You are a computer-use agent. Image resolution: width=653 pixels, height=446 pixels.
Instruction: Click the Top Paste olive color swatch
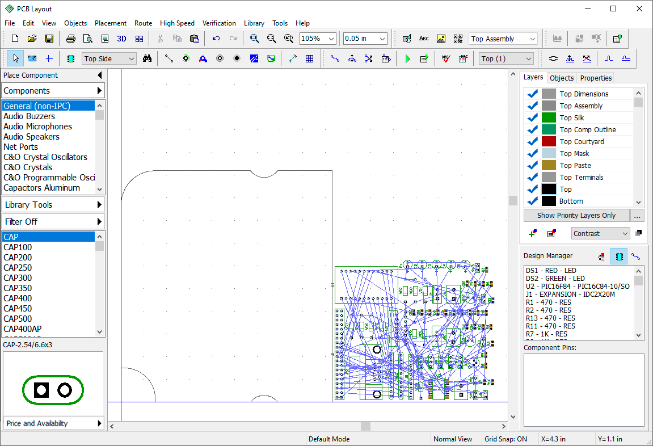pos(549,165)
